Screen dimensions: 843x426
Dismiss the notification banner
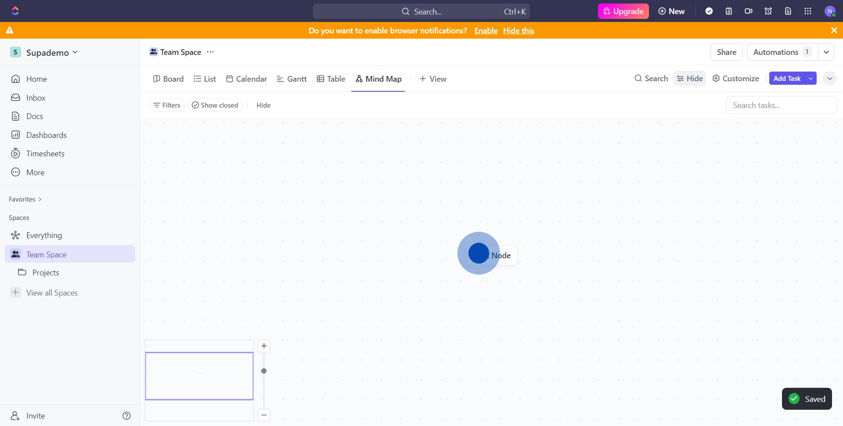[x=834, y=30]
